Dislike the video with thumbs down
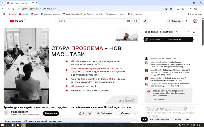This screenshot has width=204, height=127. [x=90, y=113]
